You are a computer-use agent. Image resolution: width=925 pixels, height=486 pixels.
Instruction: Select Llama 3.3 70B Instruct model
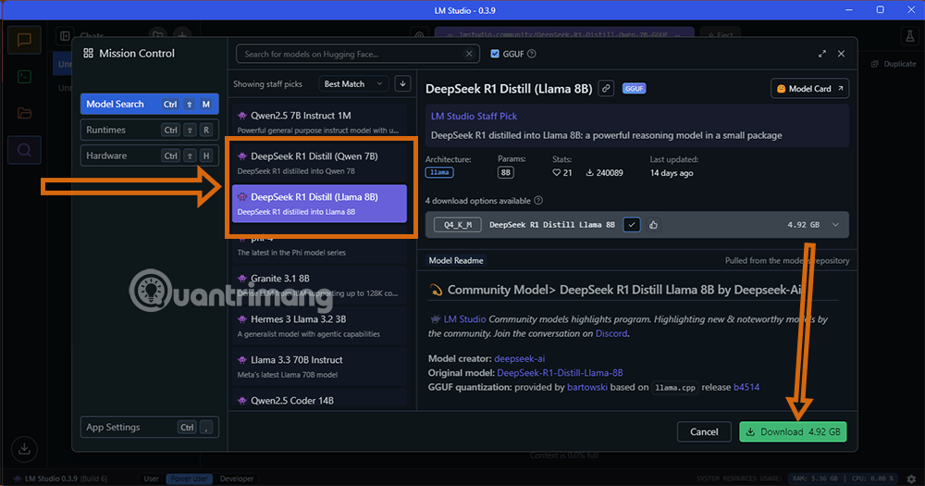pyautogui.click(x=319, y=367)
